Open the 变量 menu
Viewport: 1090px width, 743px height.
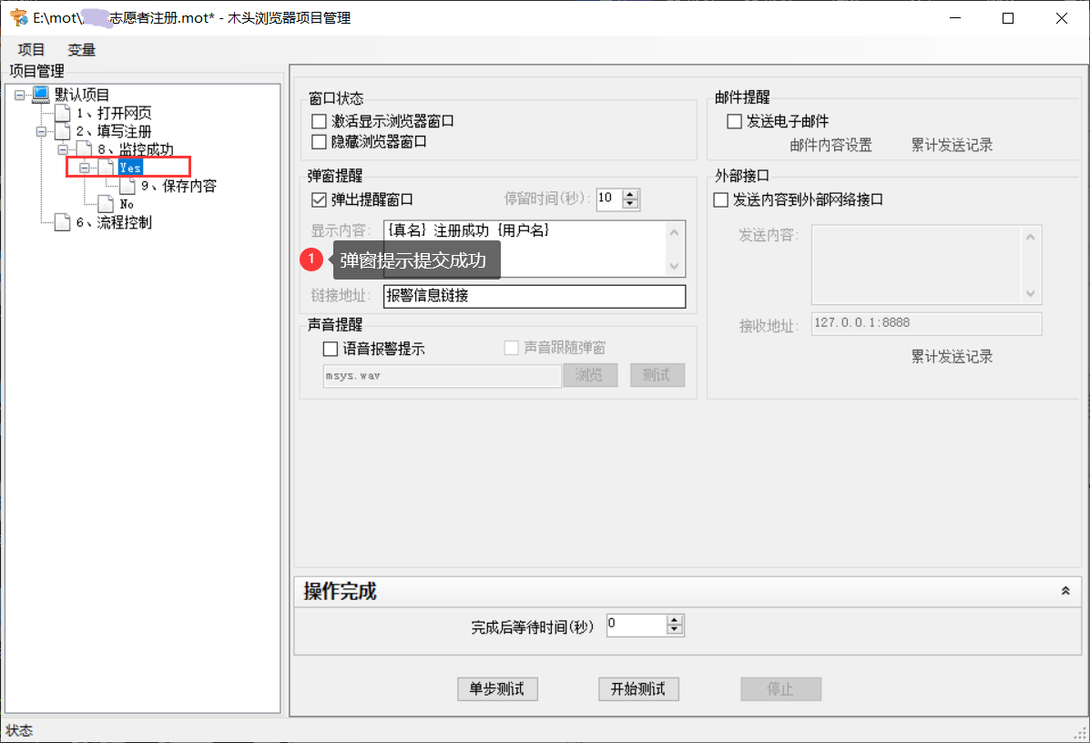81,49
